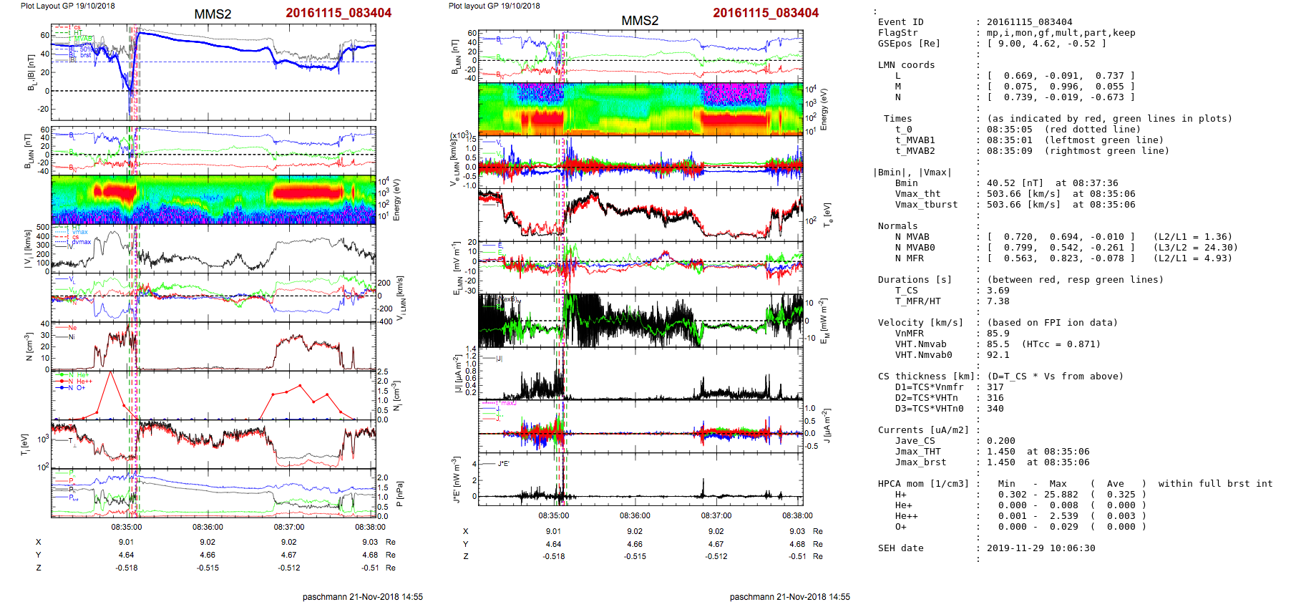Click the FlagStr value mp,i,mon,gf,mult,part,keep
1291x602 pixels.
point(1061,33)
